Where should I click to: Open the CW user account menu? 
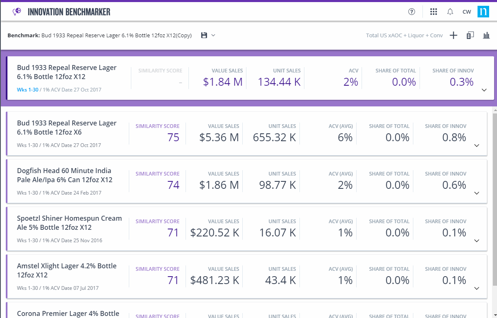click(467, 12)
